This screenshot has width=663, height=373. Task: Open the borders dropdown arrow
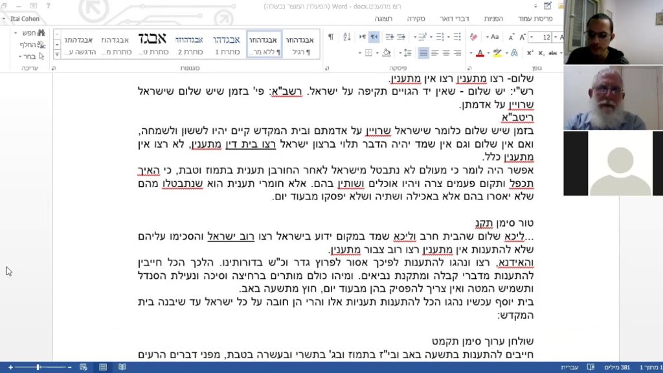click(360, 53)
